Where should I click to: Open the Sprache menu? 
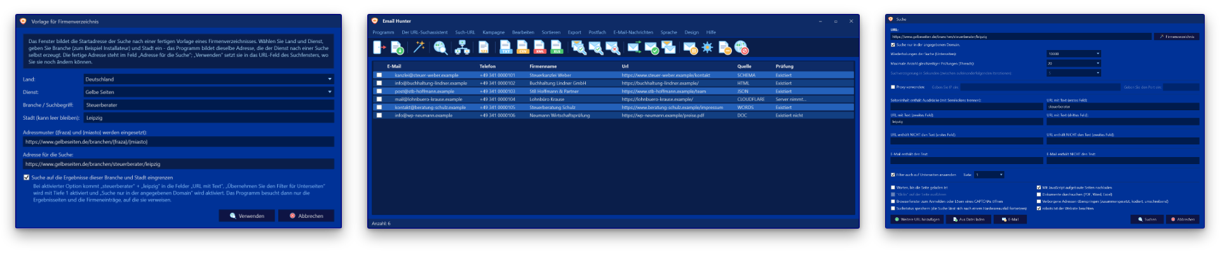668,32
